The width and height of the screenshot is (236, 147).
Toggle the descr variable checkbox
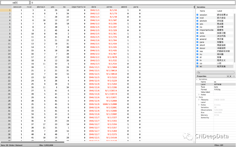[197, 48]
